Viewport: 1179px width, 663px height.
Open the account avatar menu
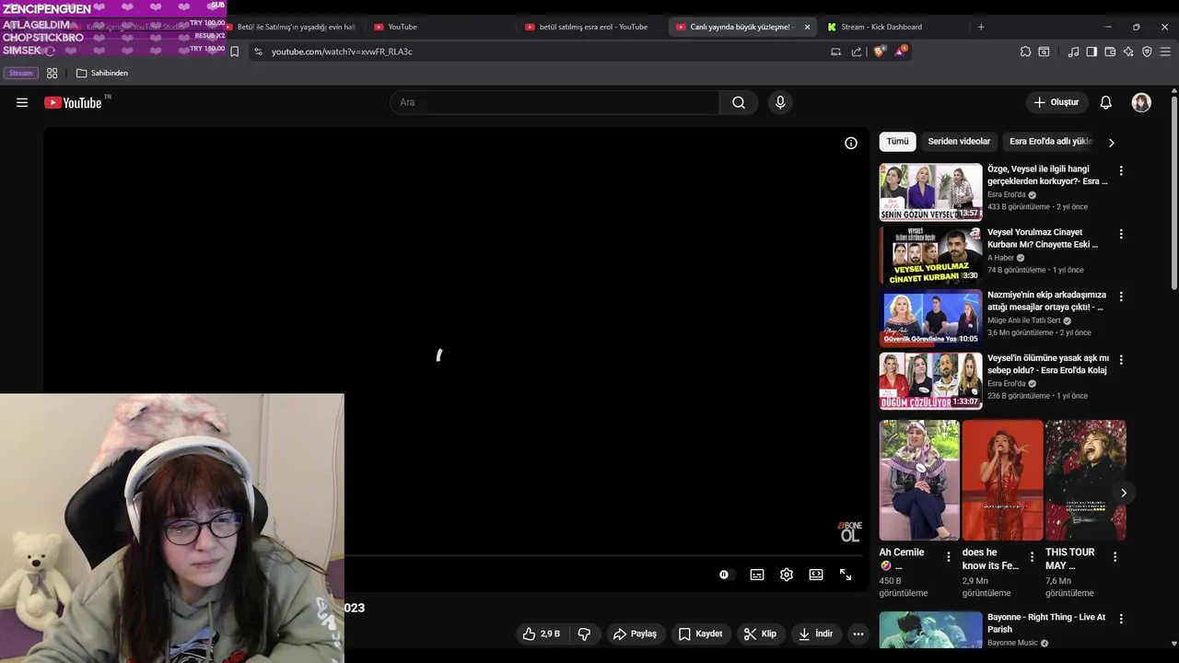coord(1141,102)
